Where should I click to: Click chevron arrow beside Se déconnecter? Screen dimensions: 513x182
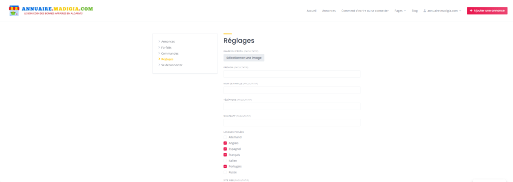(x=159, y=65)
